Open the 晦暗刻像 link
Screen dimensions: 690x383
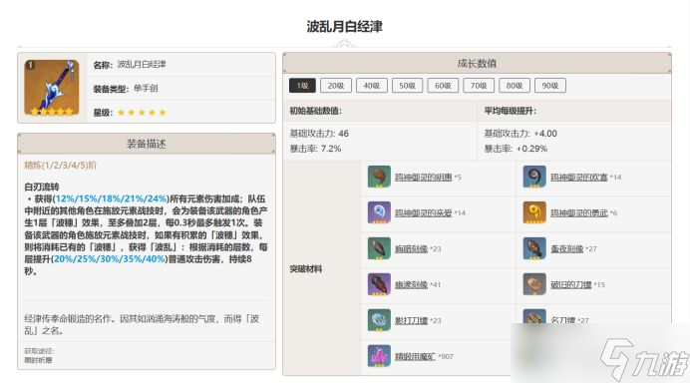coord(412,249)
